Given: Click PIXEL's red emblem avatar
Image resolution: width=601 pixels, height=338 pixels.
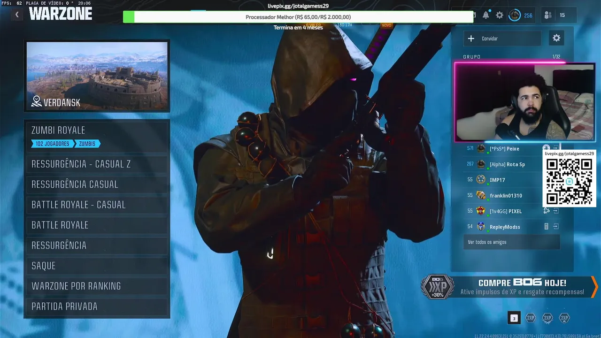Looking at the screenshot, I should pos(481,211).
